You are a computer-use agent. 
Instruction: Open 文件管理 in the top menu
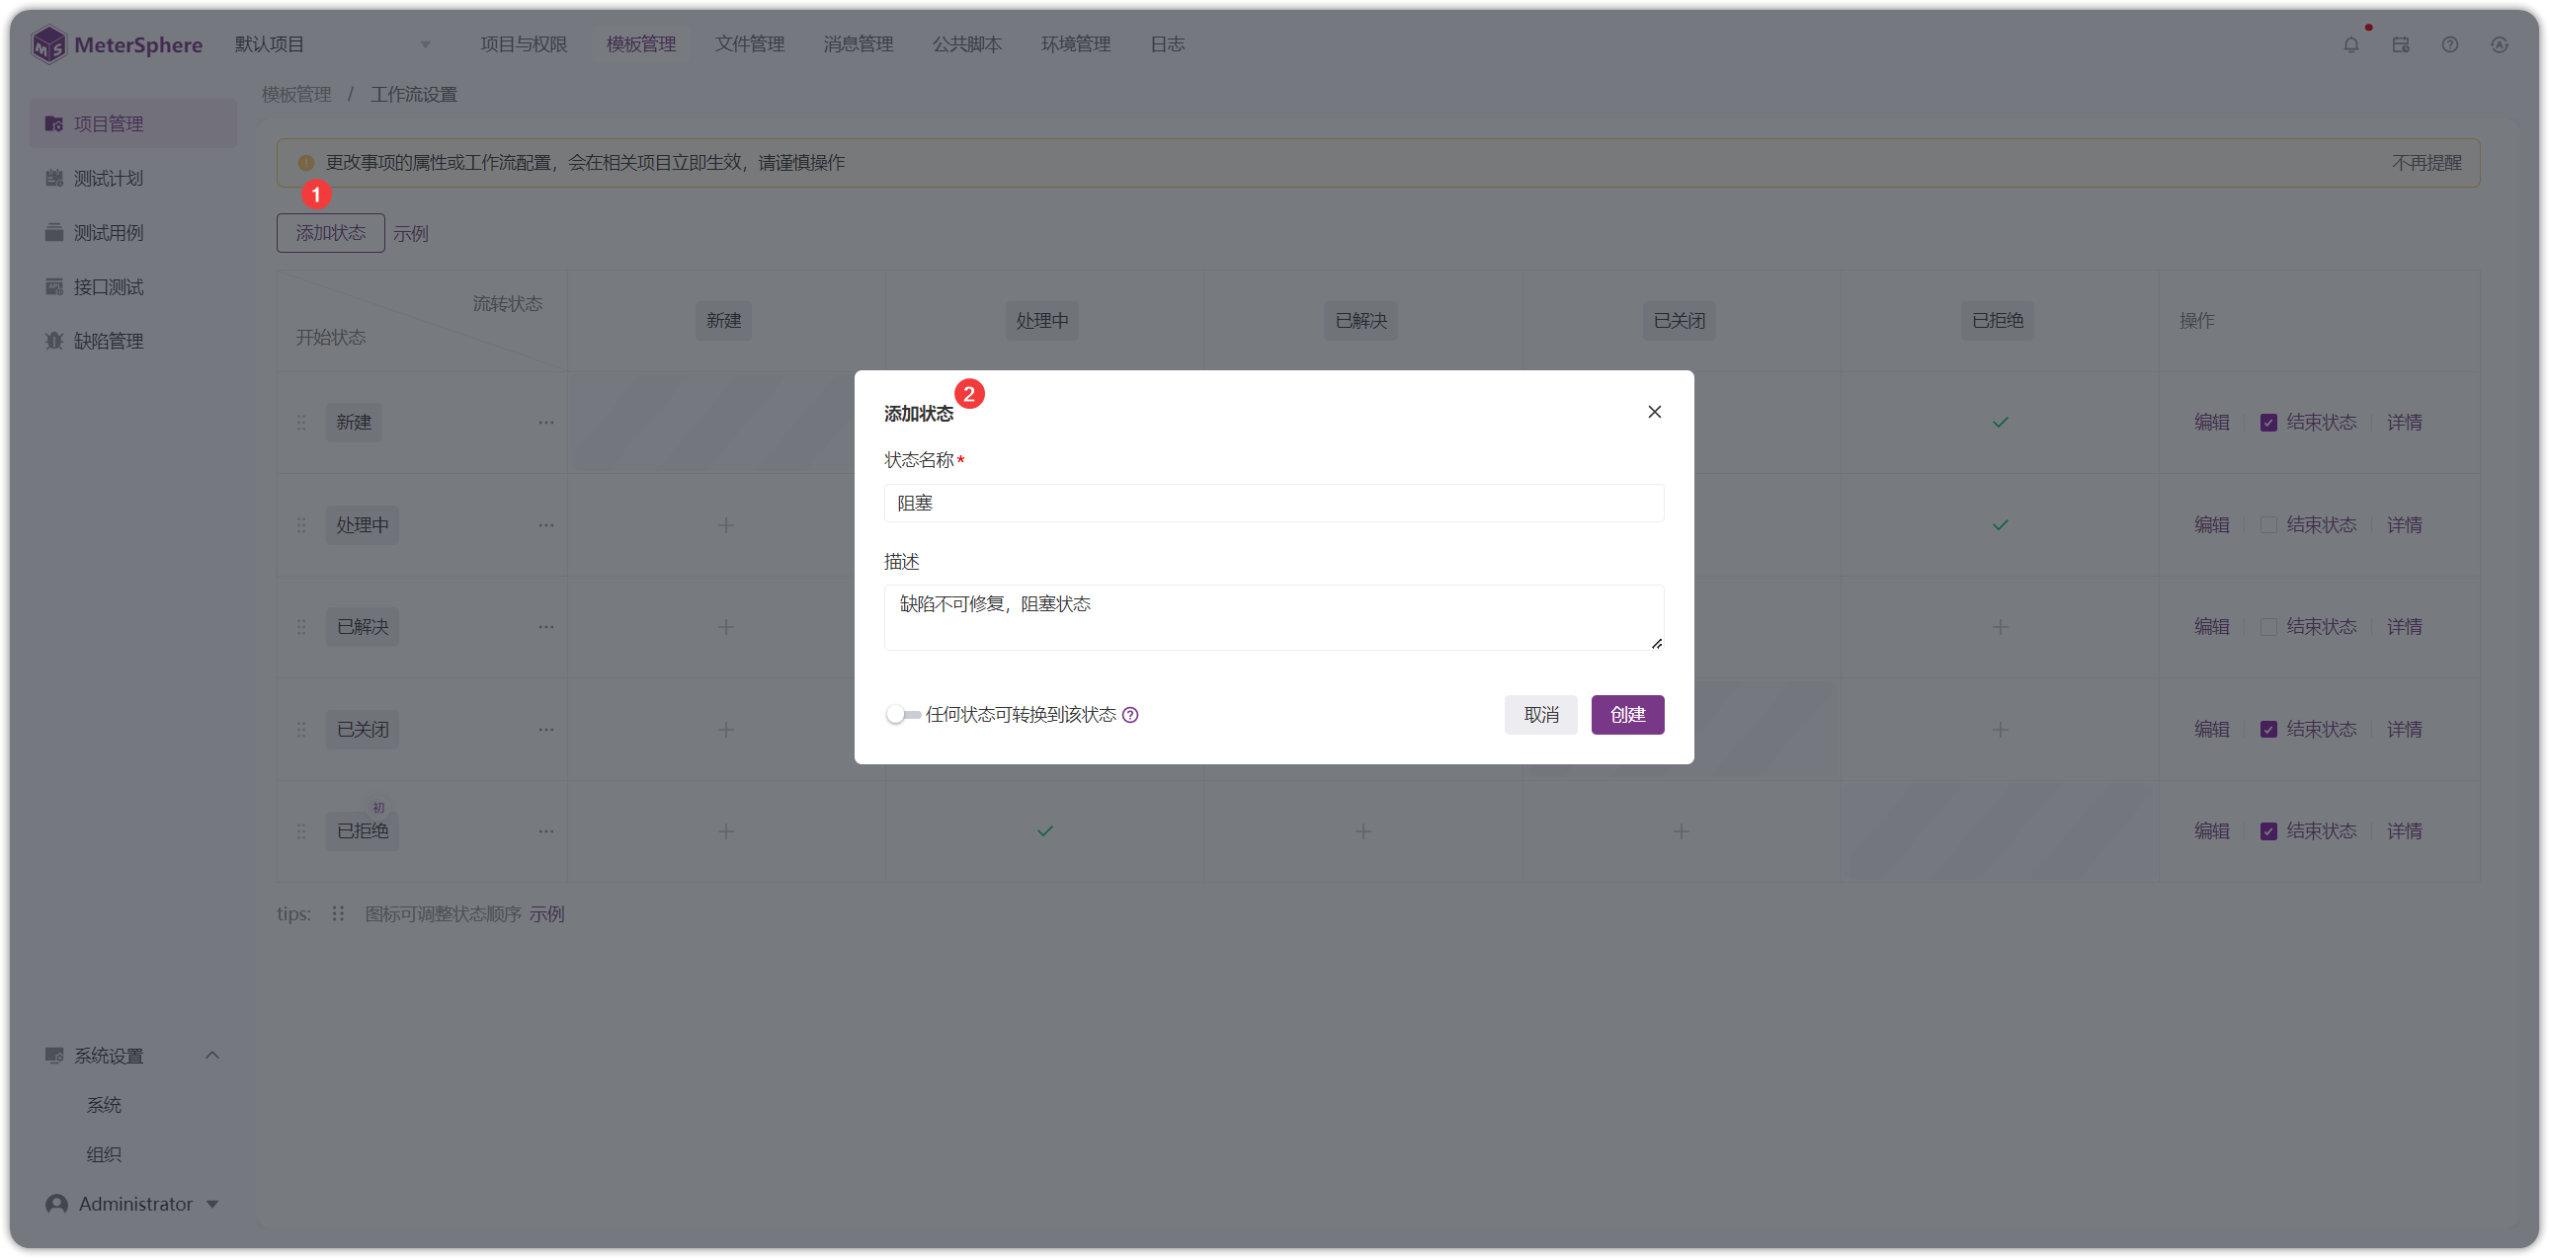click(750, 44)
